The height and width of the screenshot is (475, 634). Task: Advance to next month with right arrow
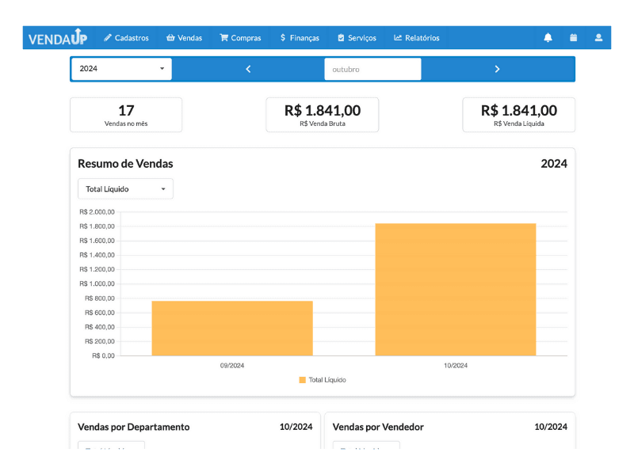tap(497, 69)
